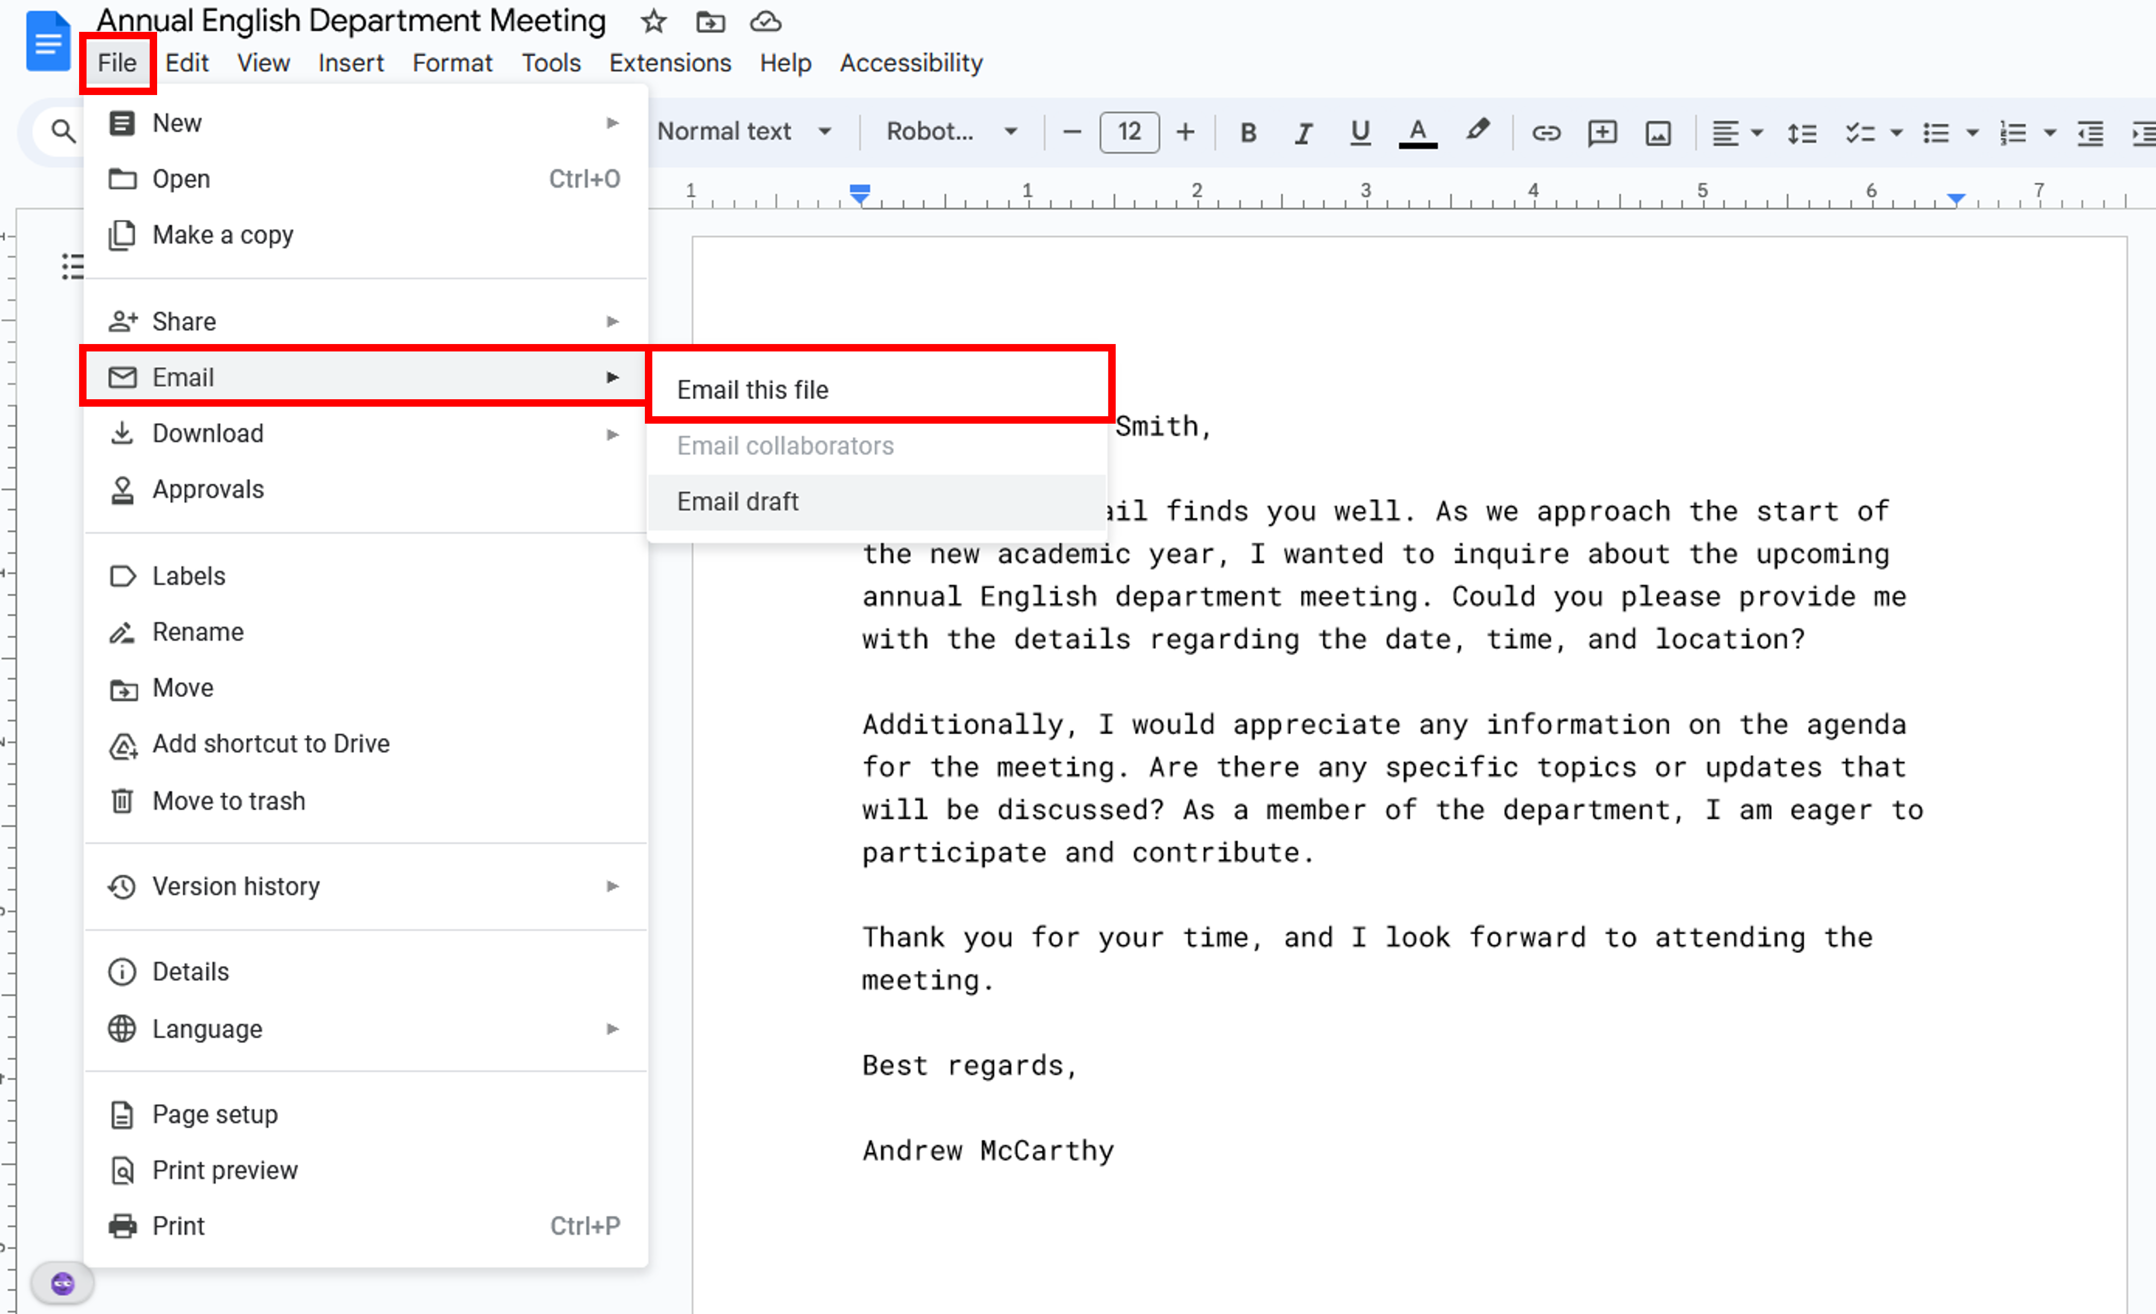Open the File menu
Viewport: 2156px width, 1314px height.
pyautogui.click(x=116, y=63)
